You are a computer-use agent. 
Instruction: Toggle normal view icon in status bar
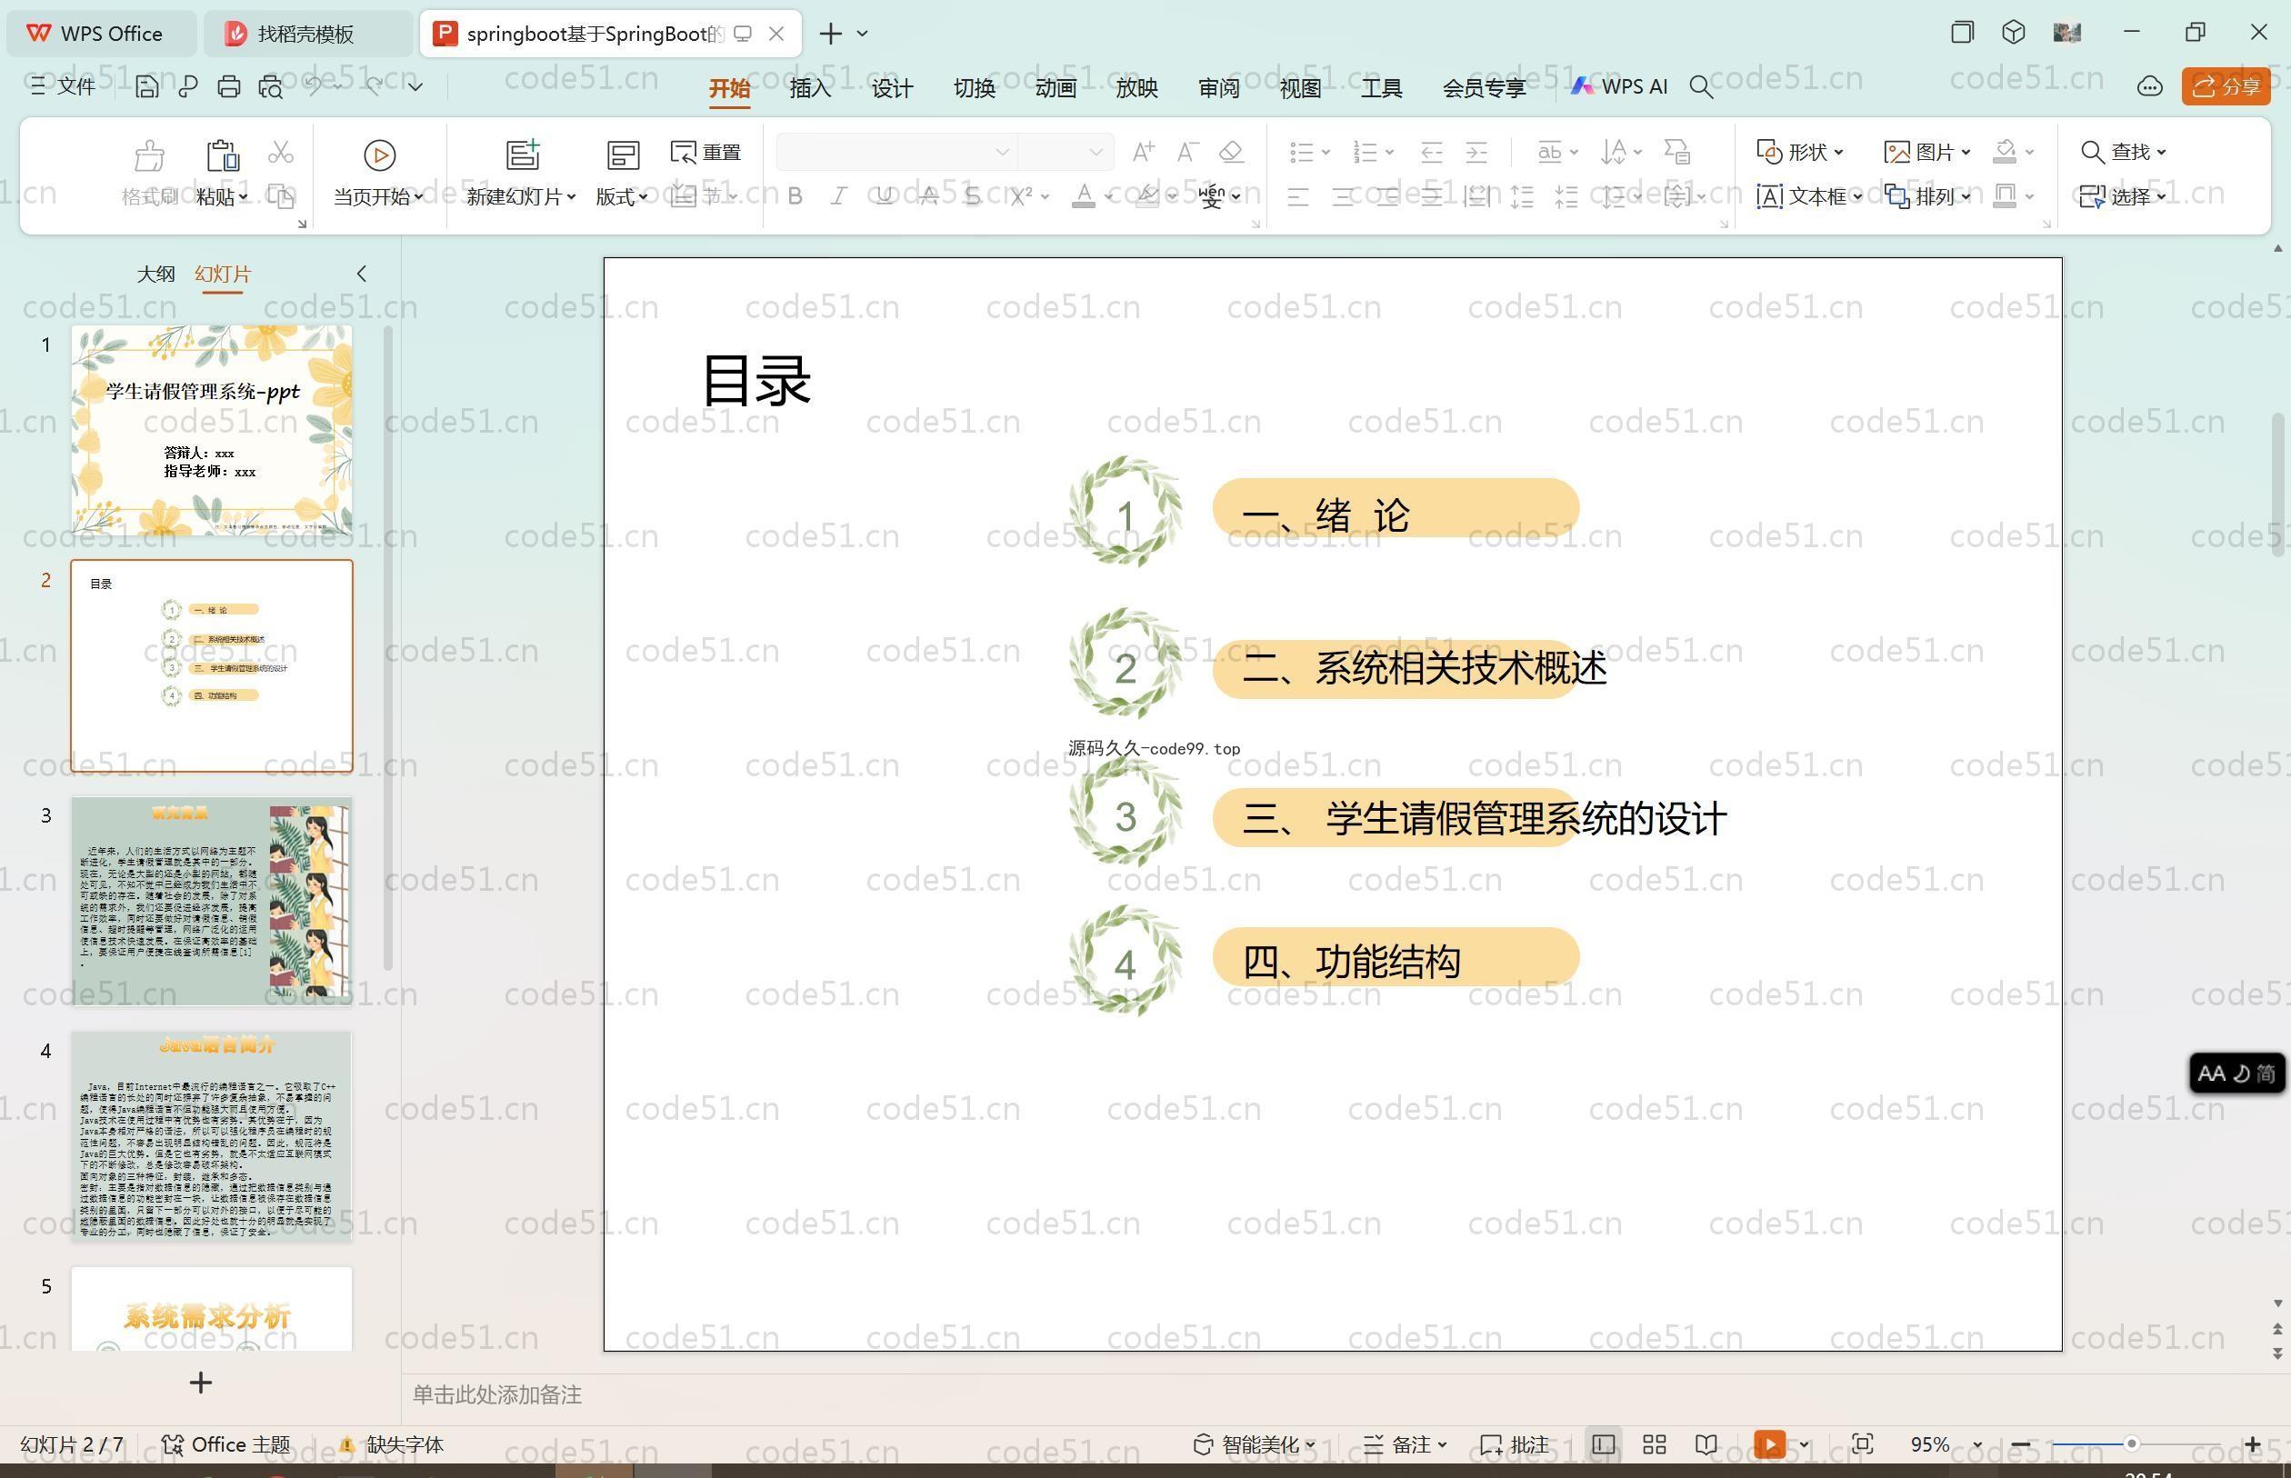click(1603, 1444)
